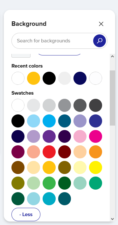Choose the medium purple swatch
The height and width of the screenshot is (225, 118).
49,136
